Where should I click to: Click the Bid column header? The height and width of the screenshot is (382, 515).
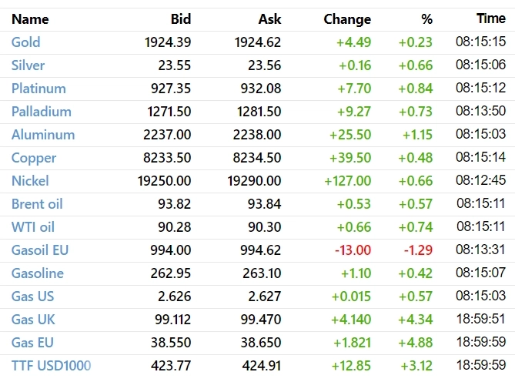pyautogui.click(x=181, y=19)
